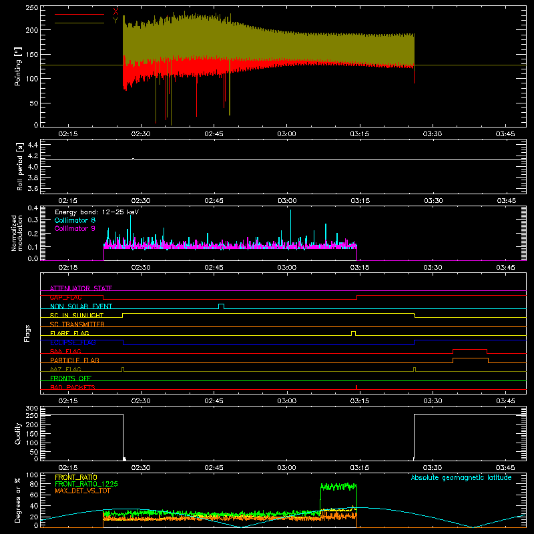Click the BAD_PACKETS spike near 03:14

point(356,387)
